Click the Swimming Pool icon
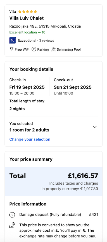Image resolution: width=107 pixels, height=242 pixels. point(53,49)
